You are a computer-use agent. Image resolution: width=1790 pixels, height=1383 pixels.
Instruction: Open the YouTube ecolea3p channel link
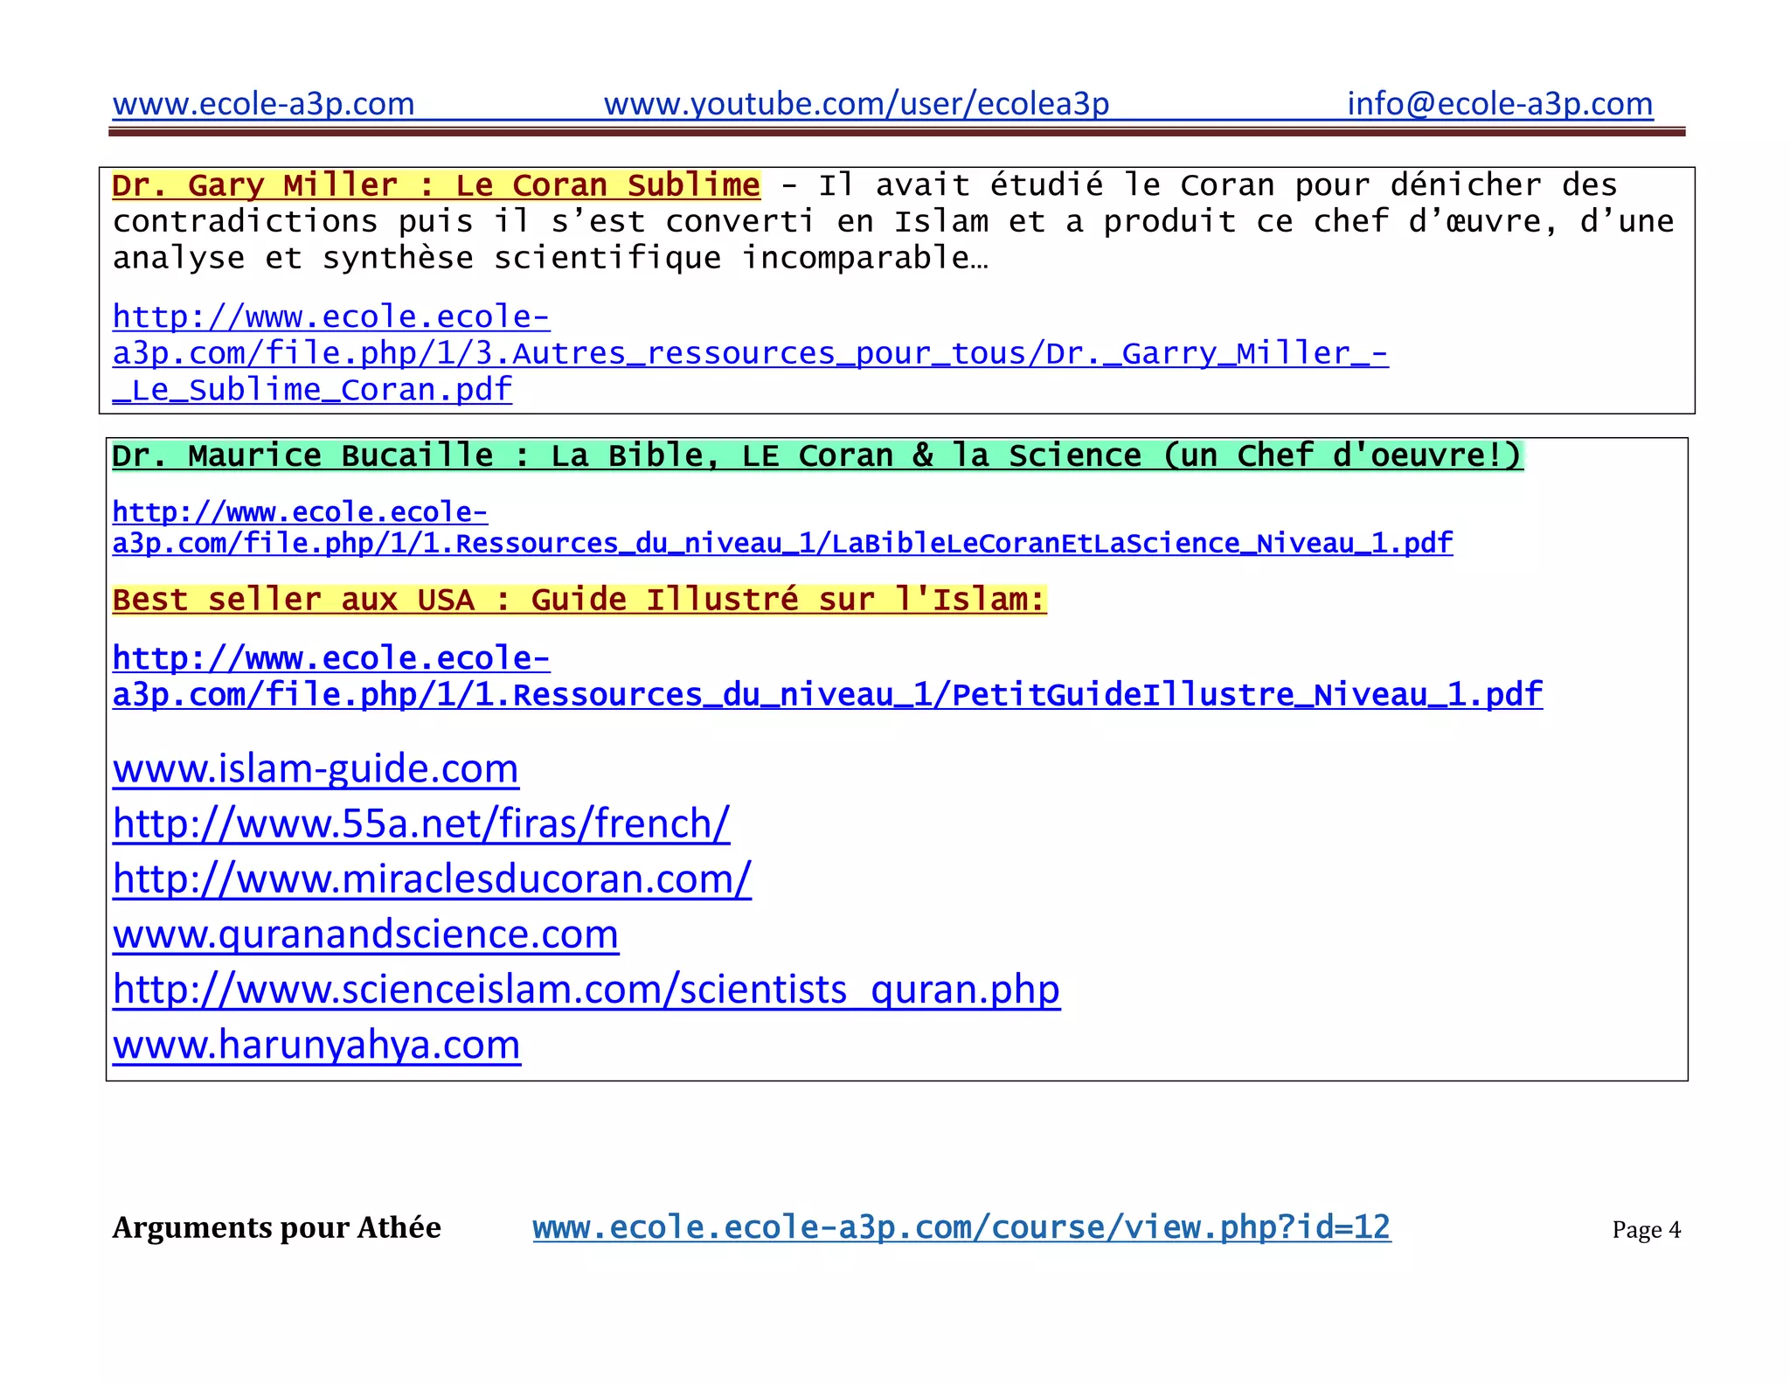857,104
